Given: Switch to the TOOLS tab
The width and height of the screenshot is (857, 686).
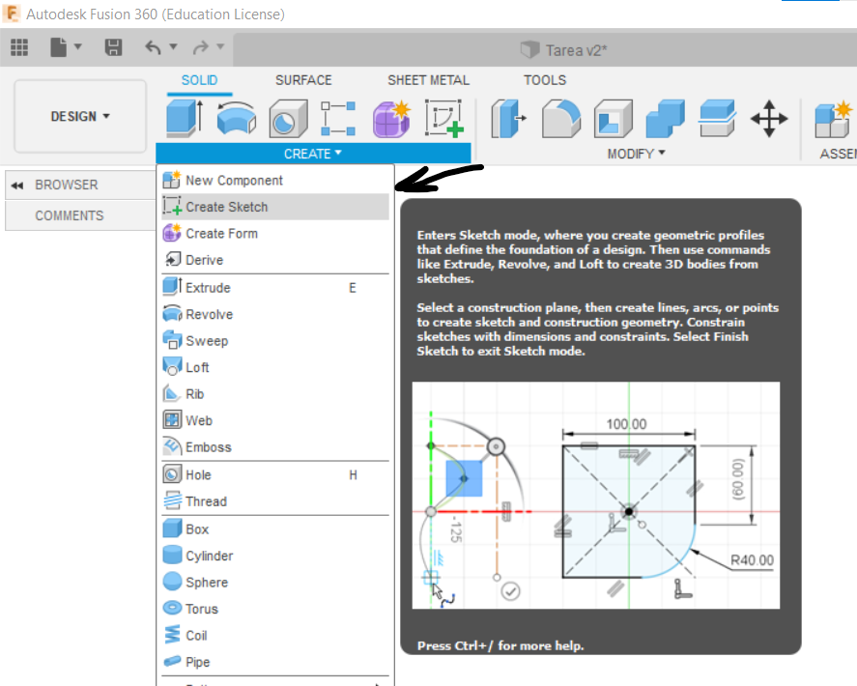Looking at the screenshot, I should pyautogui.click(x=545, y=80).
